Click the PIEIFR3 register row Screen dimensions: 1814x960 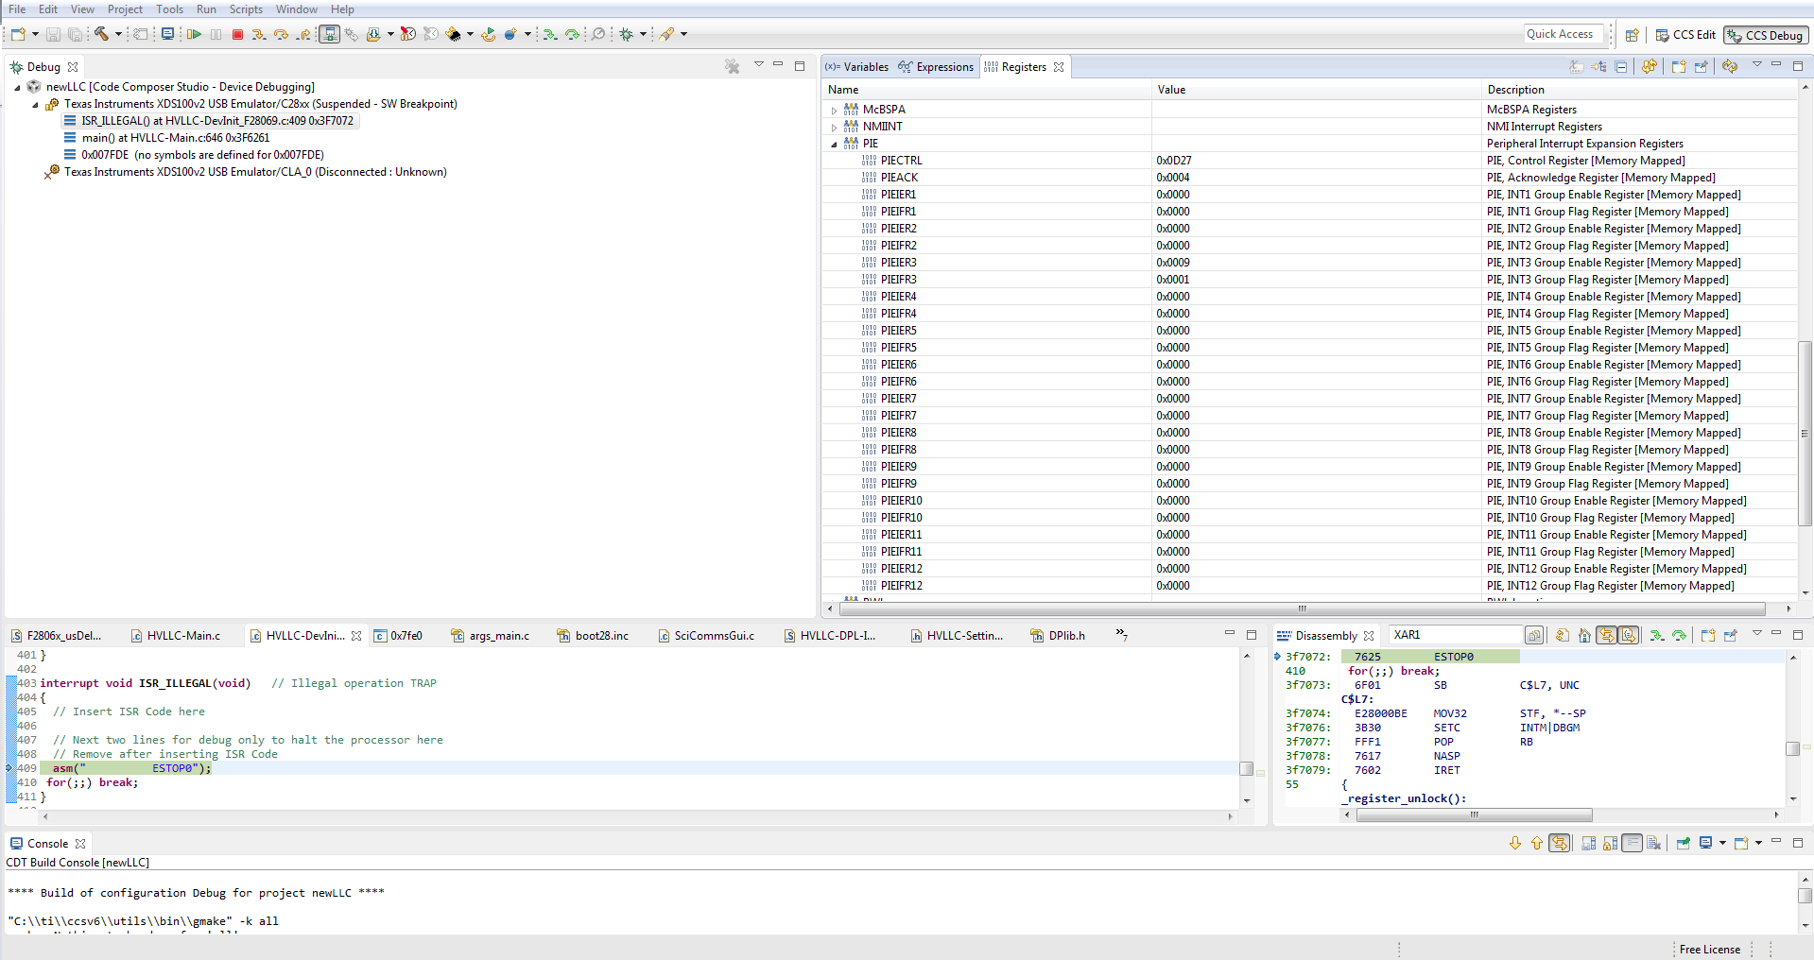pyautogui.click(x=1309, y=280)
